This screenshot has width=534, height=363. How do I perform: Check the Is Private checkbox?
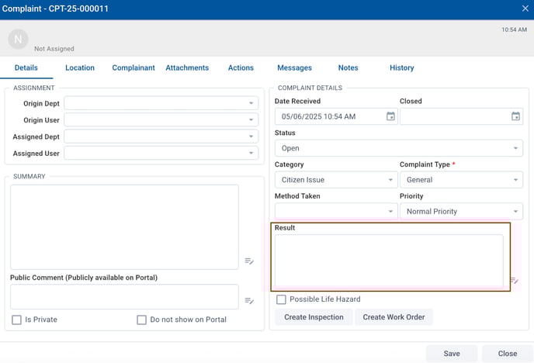click(x=16, y=320)
